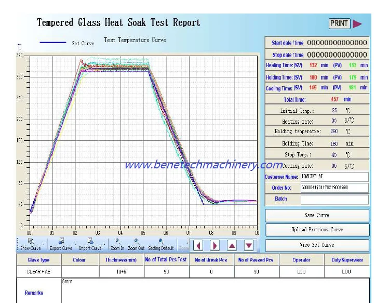
Task: Click the Stop date/time value
Action: click(x=337, y=55)
